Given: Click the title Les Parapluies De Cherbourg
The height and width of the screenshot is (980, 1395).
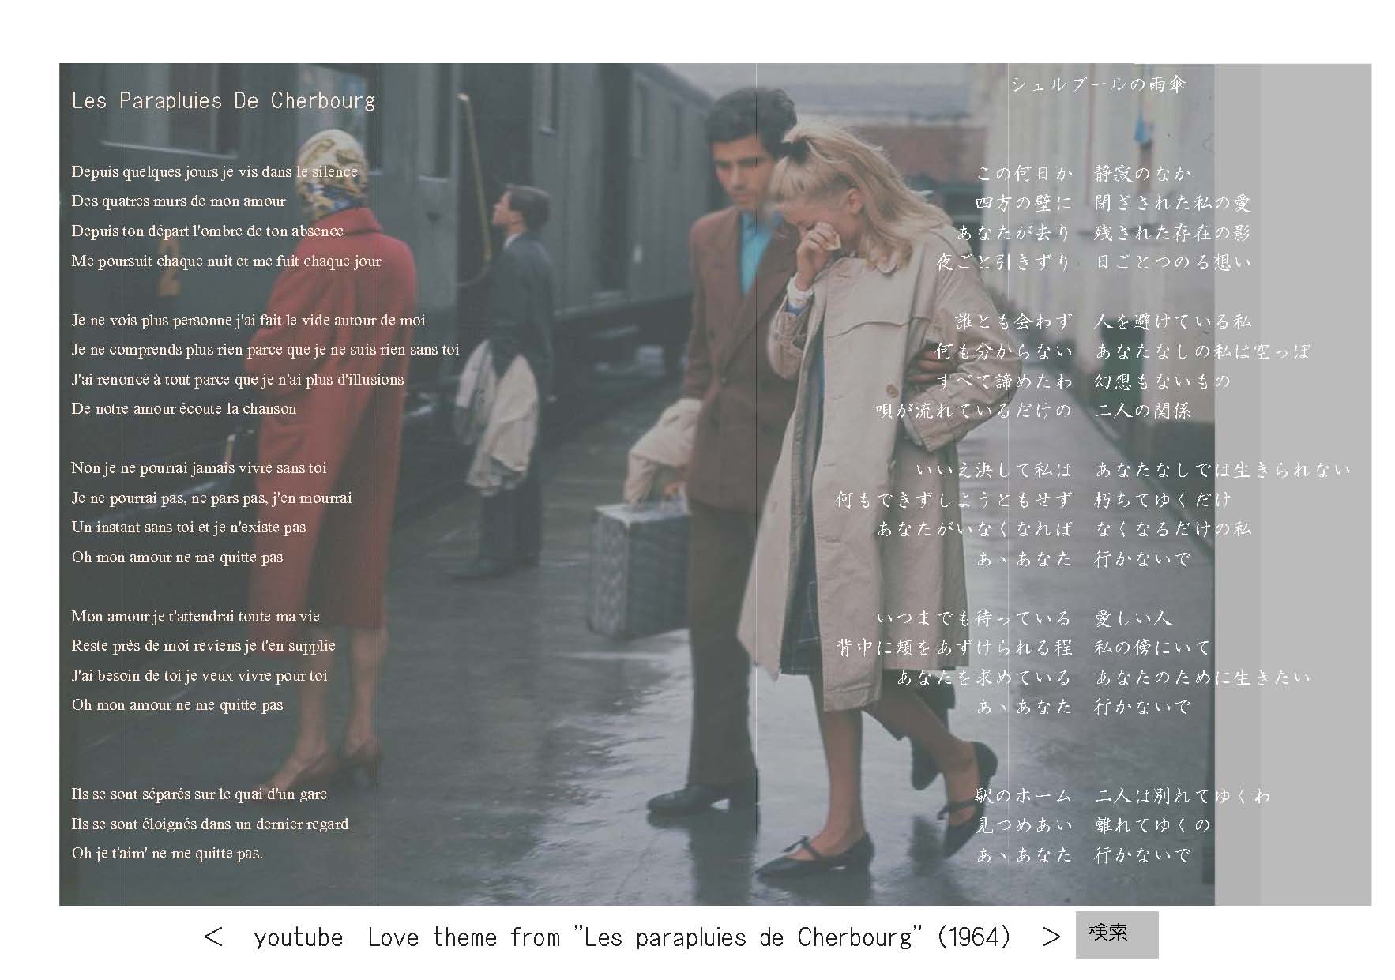Looking at the screenshot, I should pyautogui.click(x=224, y=101).
